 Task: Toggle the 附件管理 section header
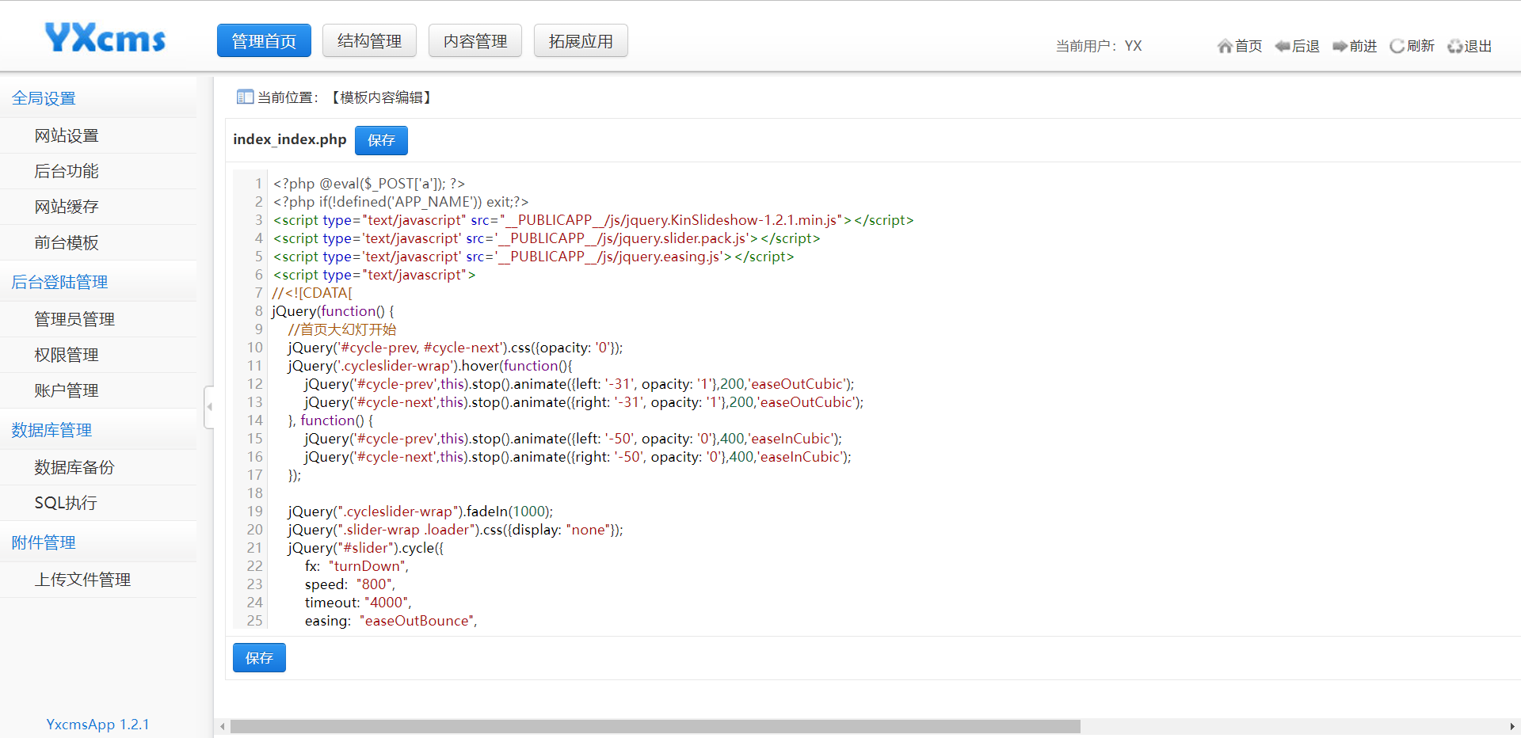(98, 542)
